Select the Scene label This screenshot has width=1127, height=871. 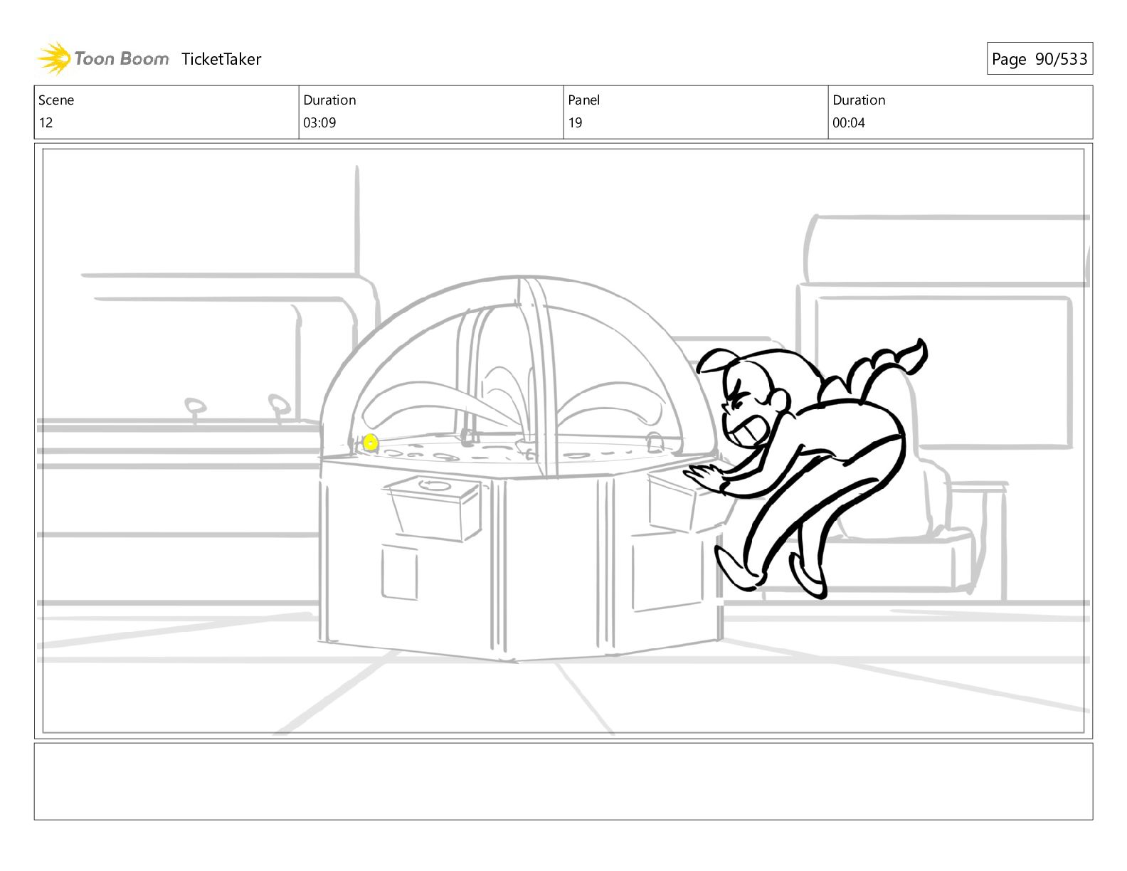pyautogui.click(x=56, y=100)
